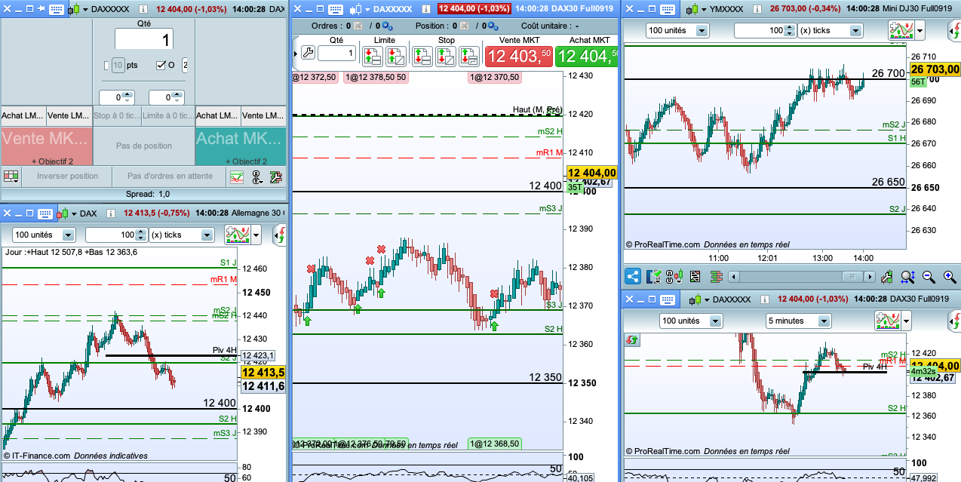Click share icon in YMXXXX chart toolbar
Viewport: 961px width, 482px height.
(x=633, y=277)
